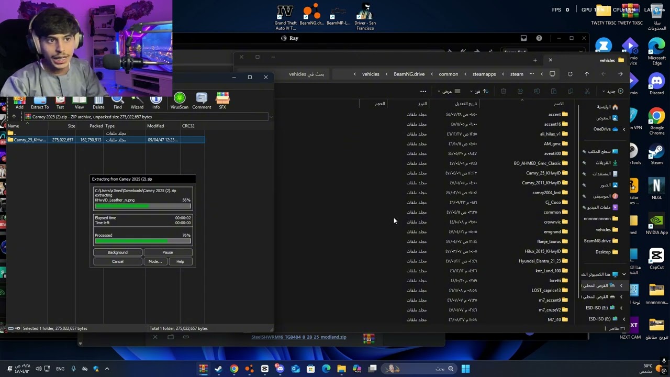
Task: Select the parent folder '..' row in WinRAR
Action: (x=106, y=134)
